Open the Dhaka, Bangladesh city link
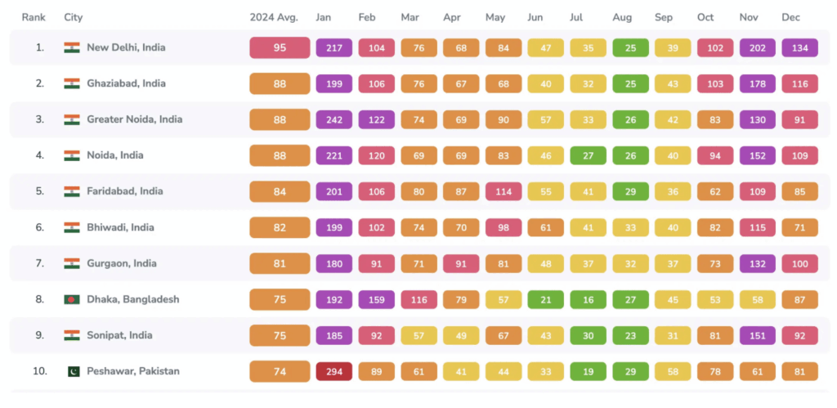 point(132,299)
